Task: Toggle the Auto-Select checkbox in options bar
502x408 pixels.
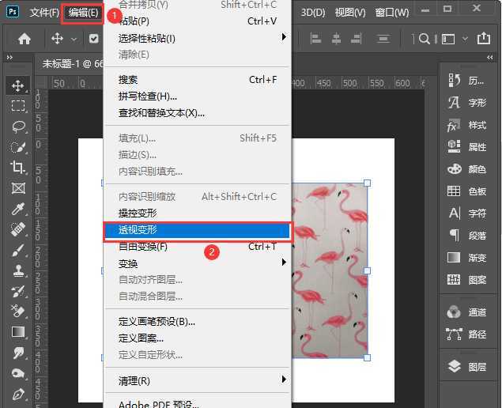Action: point(94,39)
